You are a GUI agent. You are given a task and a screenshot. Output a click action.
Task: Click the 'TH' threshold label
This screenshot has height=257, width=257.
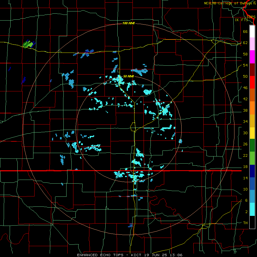click(x=245, y=223)
